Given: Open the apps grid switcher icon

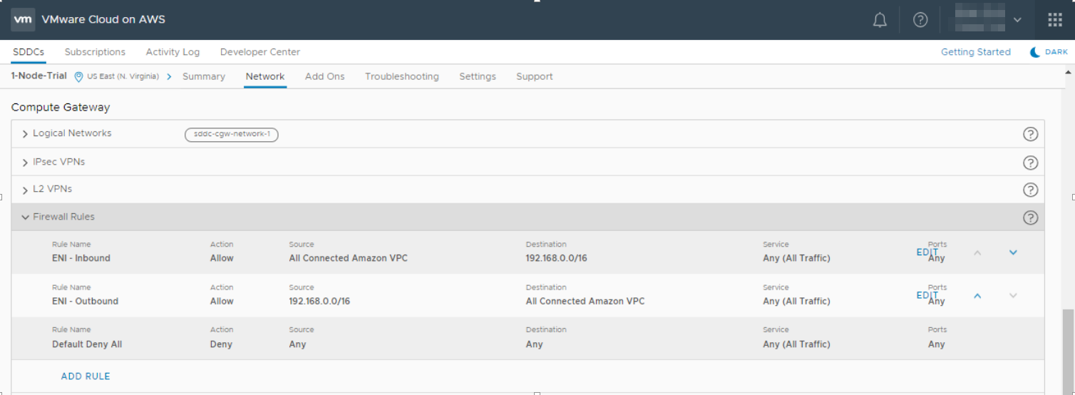Looking at the screenshot, I should (1055, 20).
